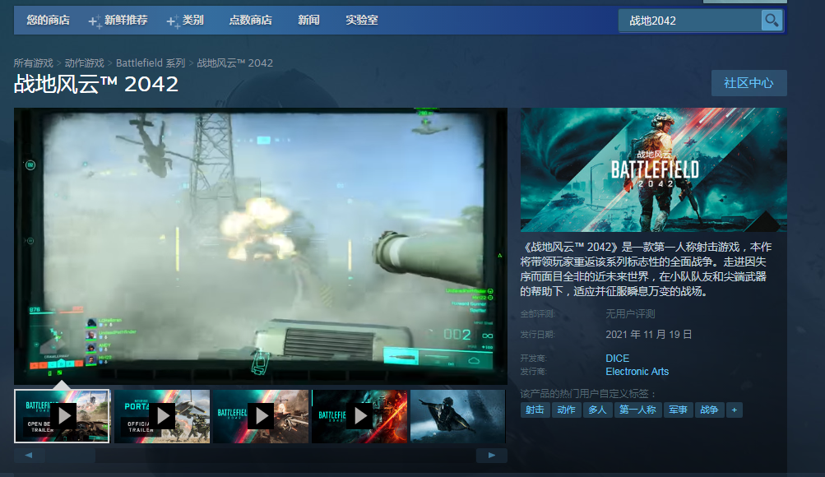The width and height of the screenshot is (825, 477).
Task: Select the 第一人称 tag
Action: [x=637, y=410]
